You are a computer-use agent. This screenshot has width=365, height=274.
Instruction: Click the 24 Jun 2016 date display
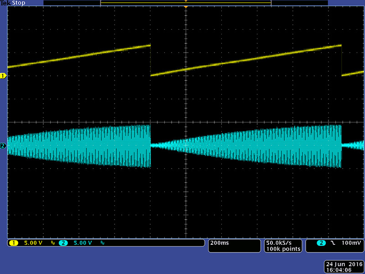[344, 264]
